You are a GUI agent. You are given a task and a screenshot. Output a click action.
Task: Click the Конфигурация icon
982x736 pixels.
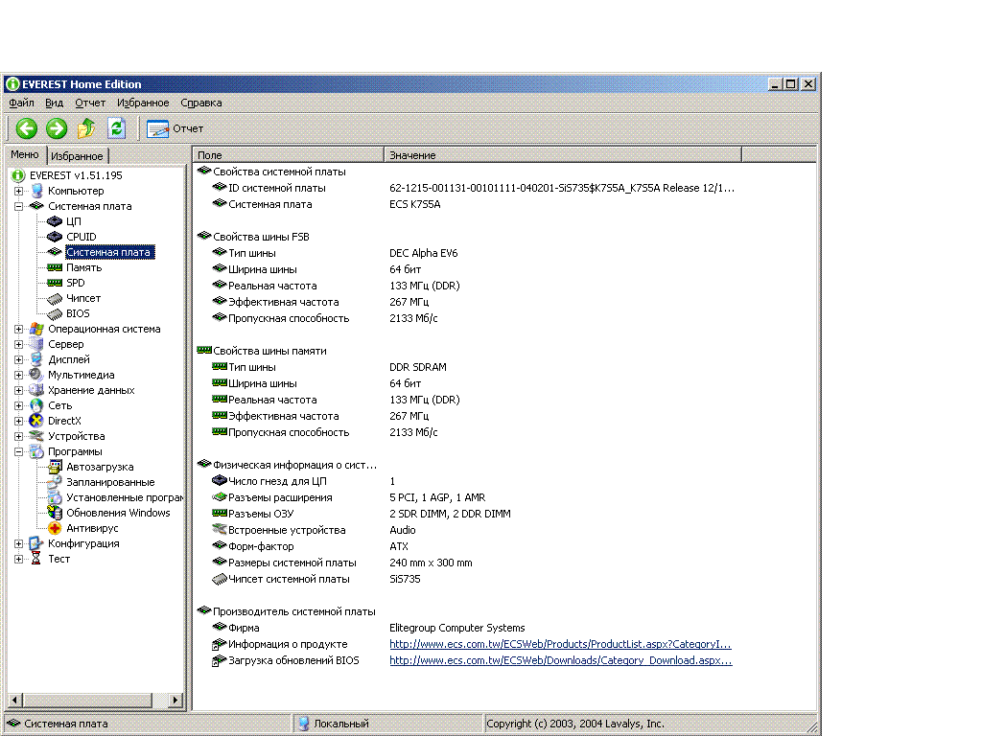[37, 543]
